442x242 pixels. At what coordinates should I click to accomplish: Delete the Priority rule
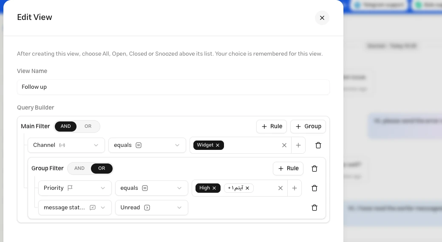click(x=314, y=188)
